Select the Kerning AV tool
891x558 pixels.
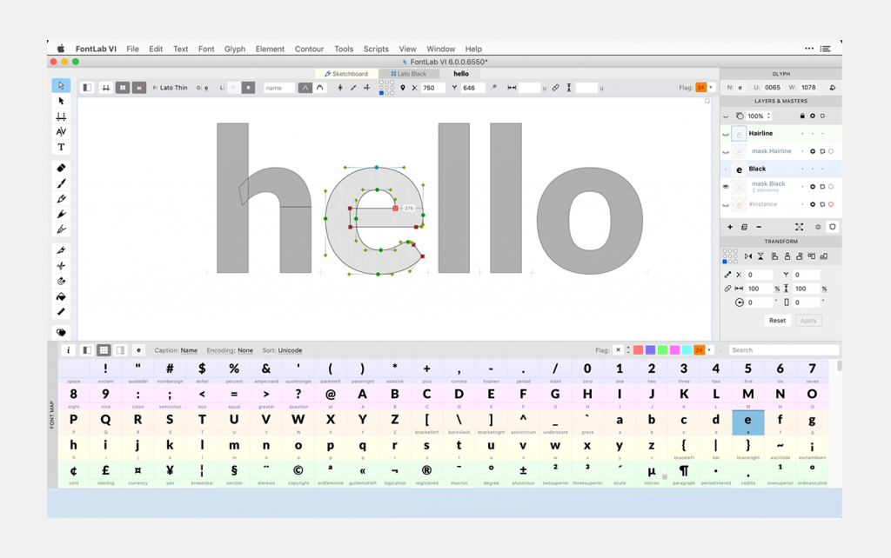(x=61, y=132)
